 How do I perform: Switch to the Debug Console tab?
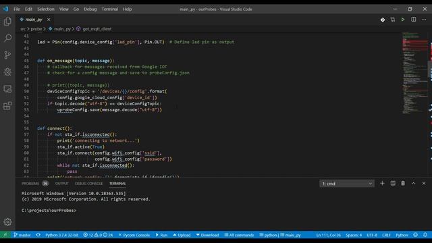88,184
